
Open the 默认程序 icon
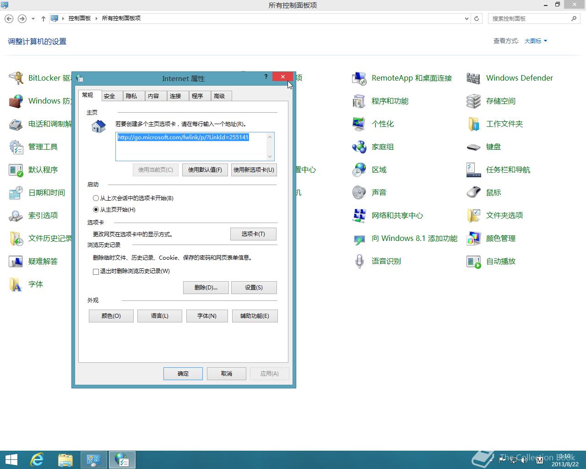tap(16, 169)
